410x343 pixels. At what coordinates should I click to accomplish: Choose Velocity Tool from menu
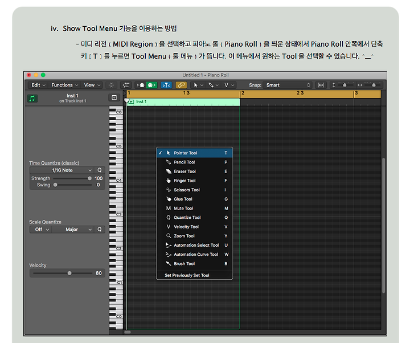(x=194, y=227)
